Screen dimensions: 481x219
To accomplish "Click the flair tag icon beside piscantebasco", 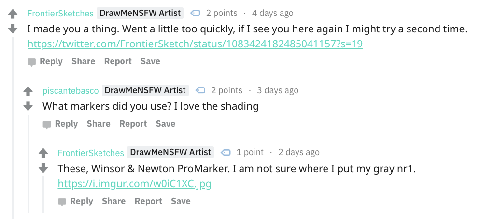I will (200, 90).
